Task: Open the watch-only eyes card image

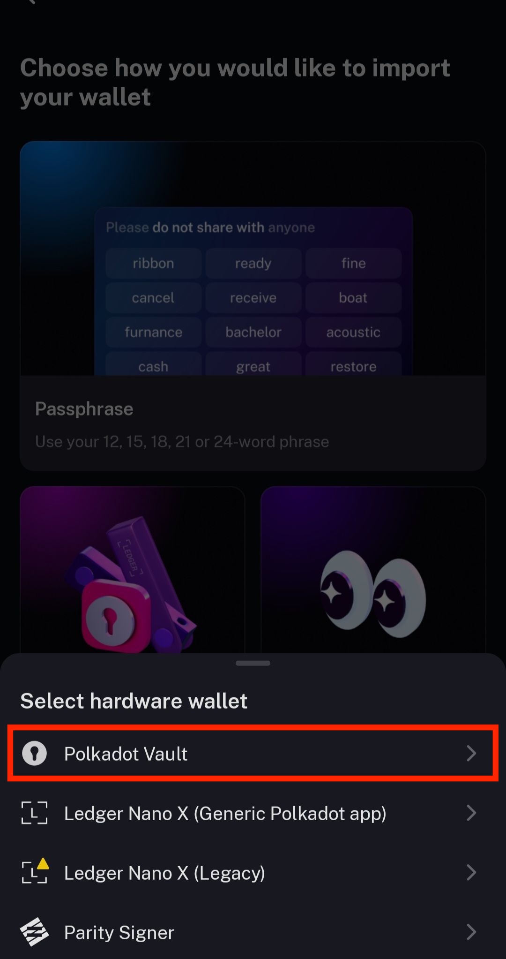Action: click(x=373, y=570)
